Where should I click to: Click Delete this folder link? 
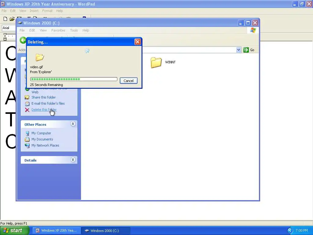(44, 110)
